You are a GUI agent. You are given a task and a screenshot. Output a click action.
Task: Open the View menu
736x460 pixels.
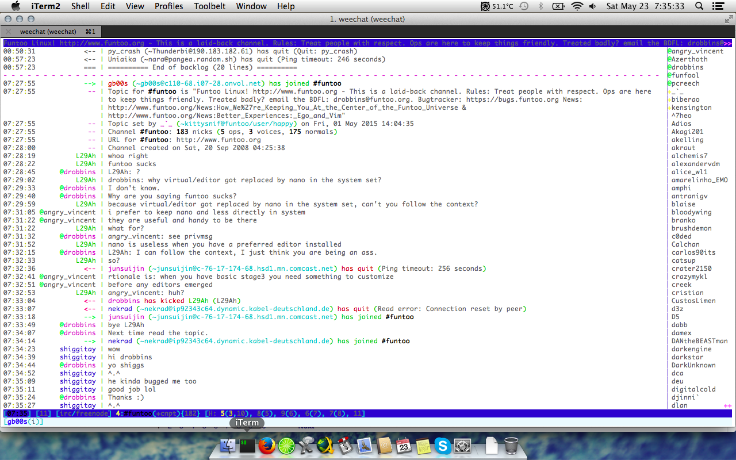tap(135, 6)
